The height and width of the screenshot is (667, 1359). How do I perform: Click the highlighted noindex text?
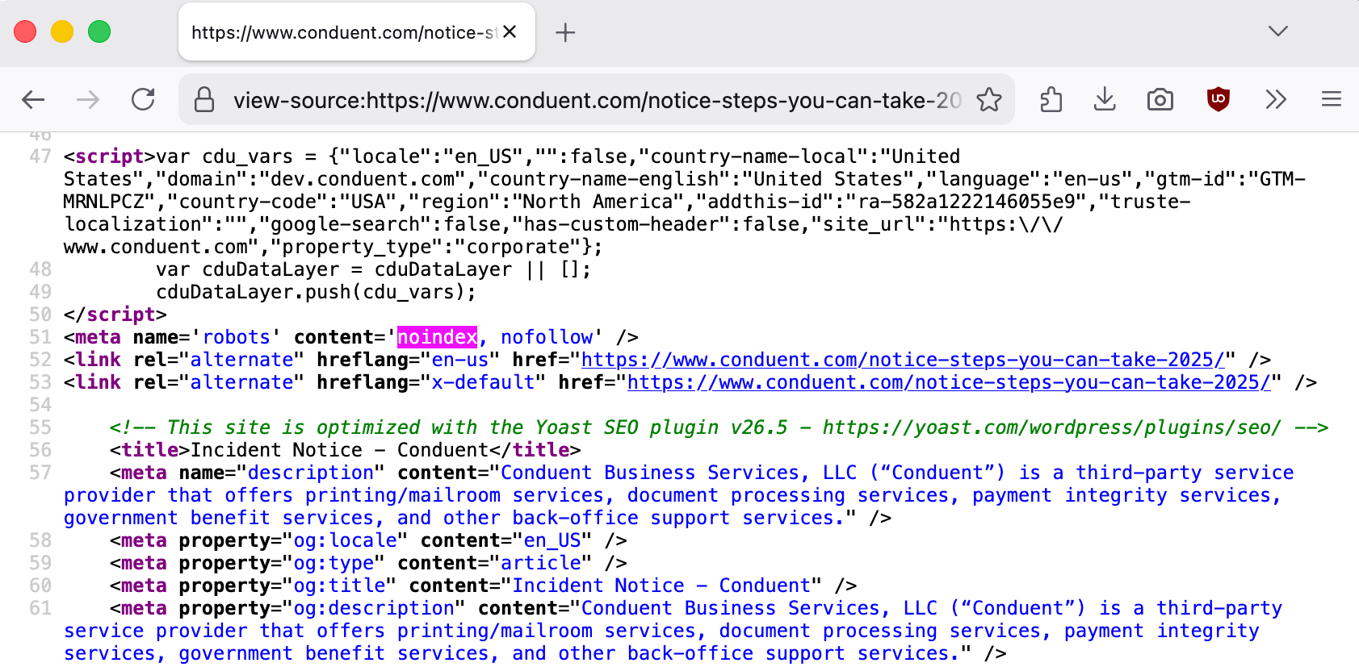(x=437, y=337)
